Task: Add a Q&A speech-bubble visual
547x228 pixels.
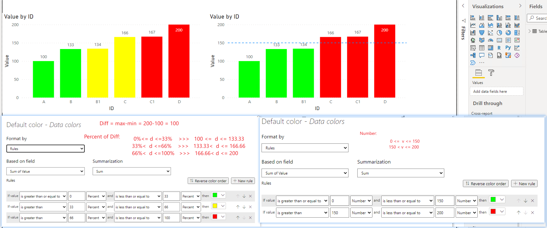Action: coord(482,55)
